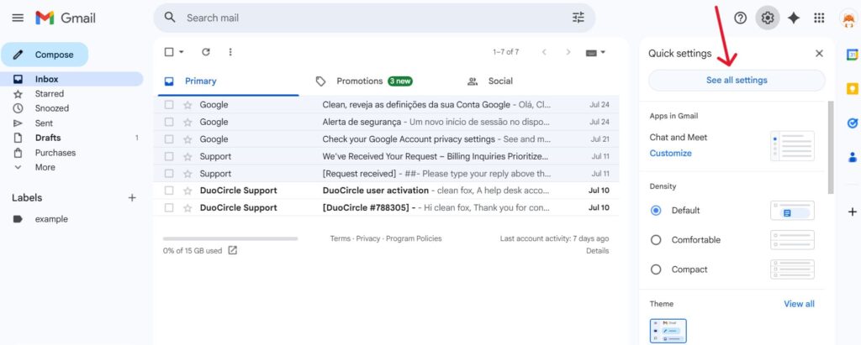Open search options filter icon
Image resolution: width=861 pixels, height=345 pixels.
pyautogui.click(x=578, y=18)
